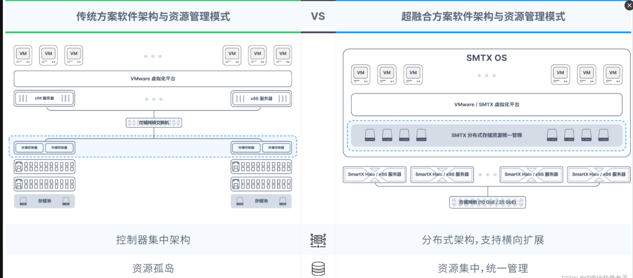This screenshot has height=278, width=633.
Task: Select the leftmost "存储控制器" box
Action: click(x=29, y=148)
